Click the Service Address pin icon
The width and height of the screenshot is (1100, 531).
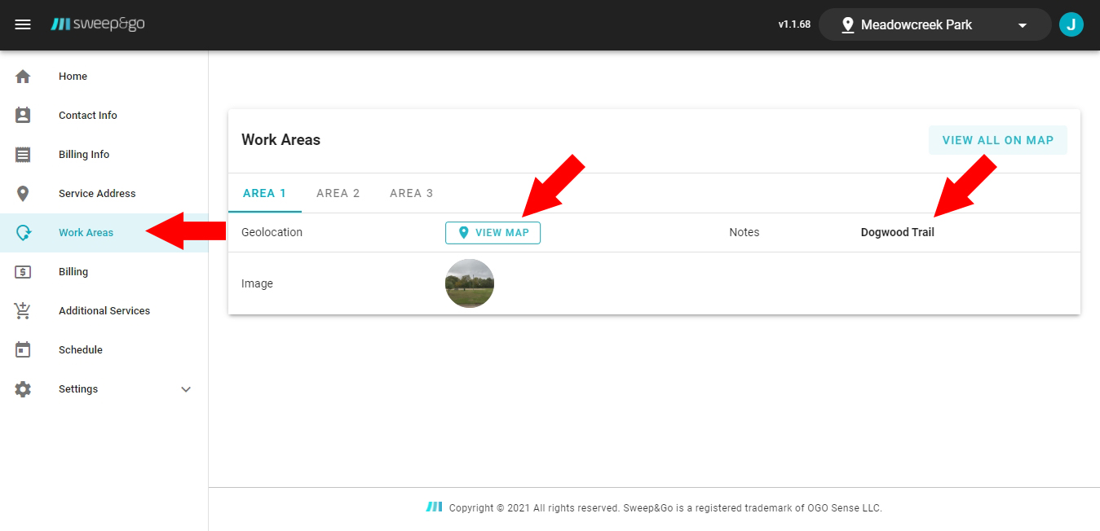(x=23, y=194)
